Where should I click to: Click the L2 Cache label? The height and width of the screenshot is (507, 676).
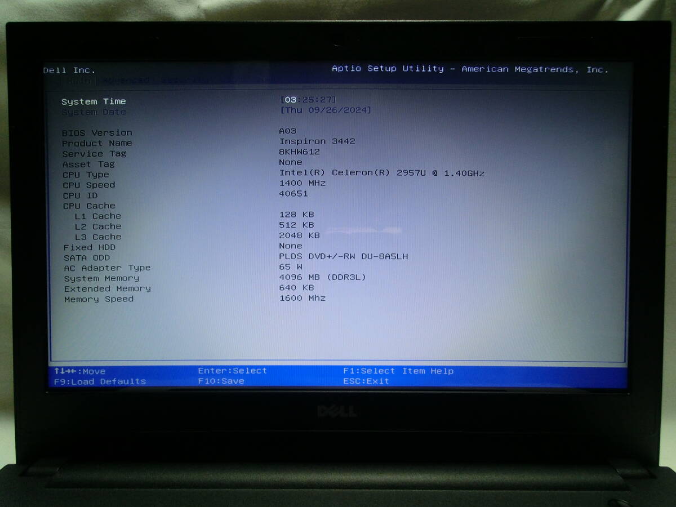coord(98,226)
